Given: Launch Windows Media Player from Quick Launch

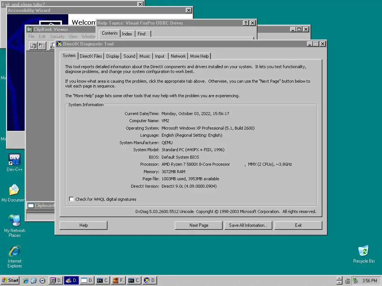Looking at the screenshot, I should click(x=42, y=281).
